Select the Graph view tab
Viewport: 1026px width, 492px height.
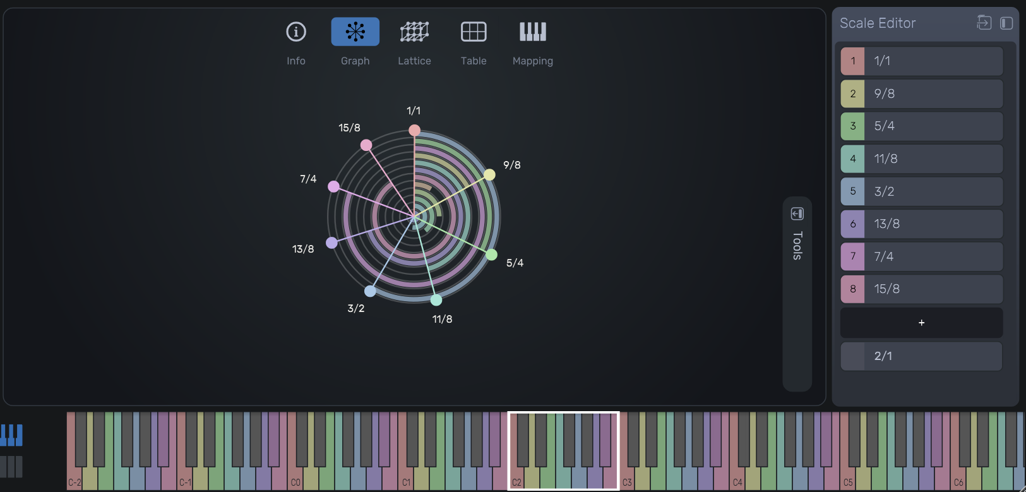coord(355,32)
